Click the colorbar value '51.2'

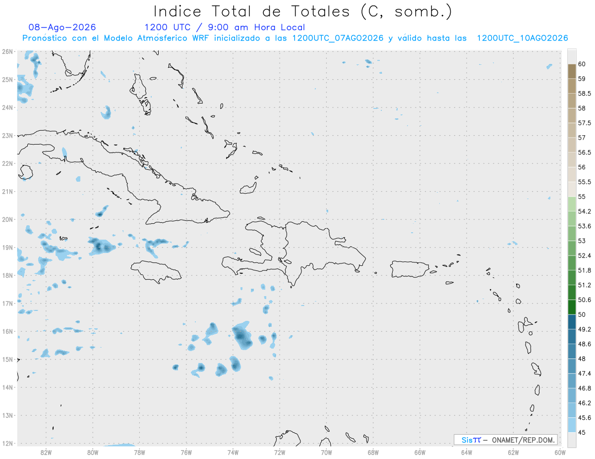[x=585, y=285]
